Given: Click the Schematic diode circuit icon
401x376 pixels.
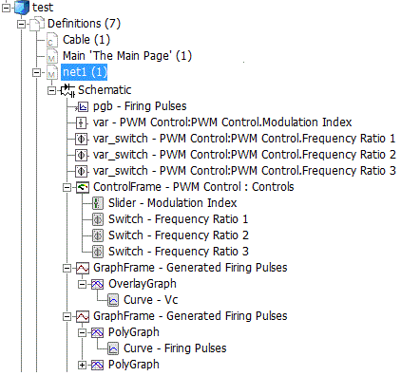Looking at the screenshot, I should click(x=67, y=90).
